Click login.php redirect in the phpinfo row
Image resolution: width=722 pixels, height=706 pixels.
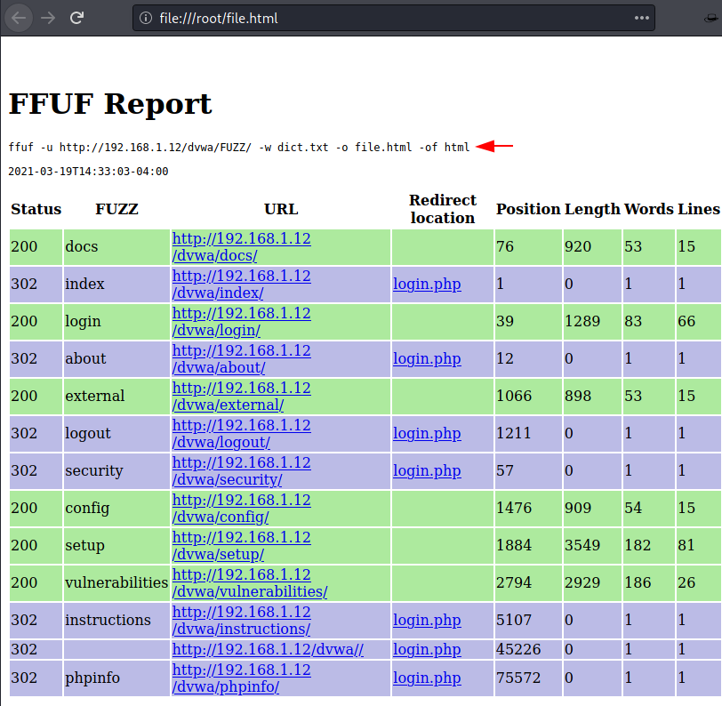pos(427,678)
